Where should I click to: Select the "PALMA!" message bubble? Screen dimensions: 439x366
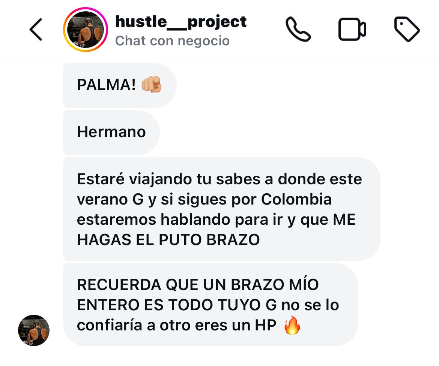tap(120, 85)
